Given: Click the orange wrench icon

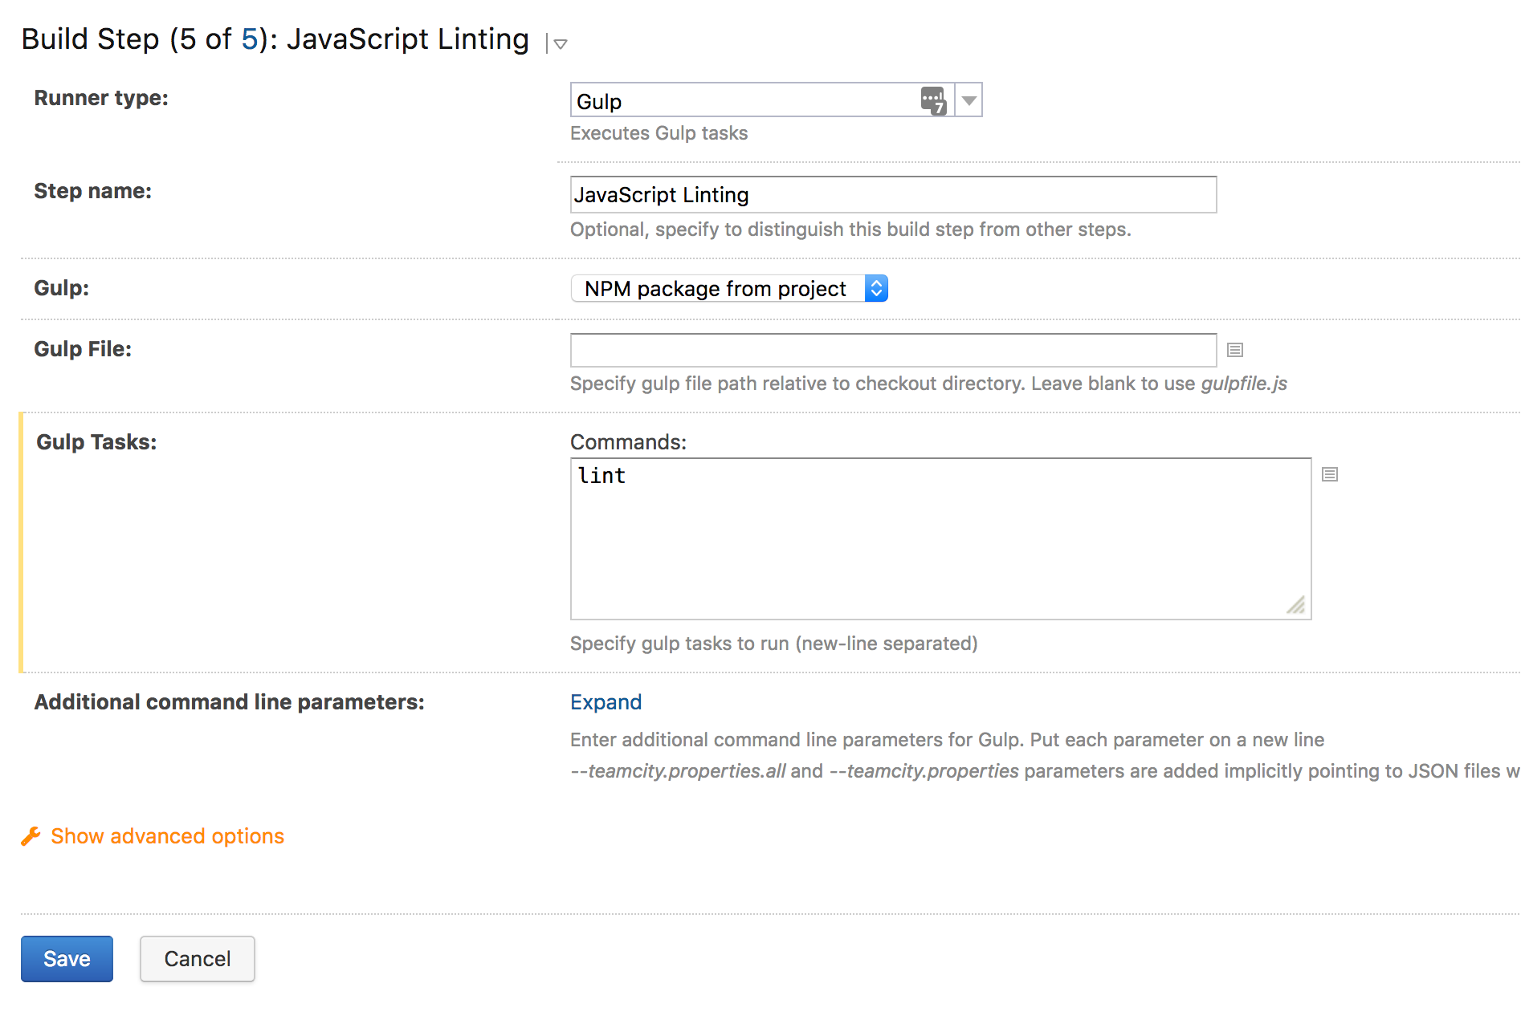Looking at the screenshot, I should click(31, 836).
